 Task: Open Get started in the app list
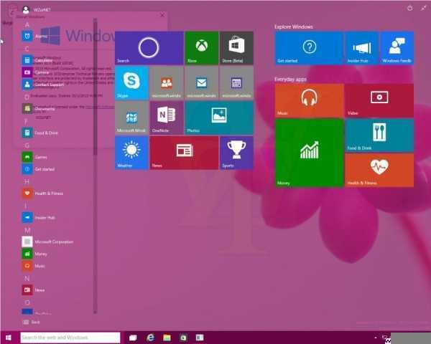tap(39, 169)
